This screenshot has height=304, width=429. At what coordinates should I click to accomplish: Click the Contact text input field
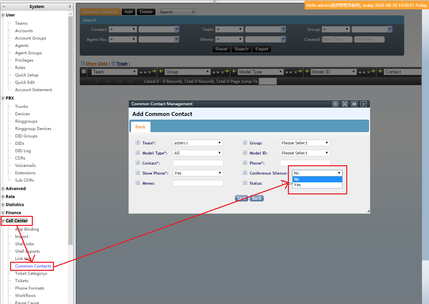(198, 163)
